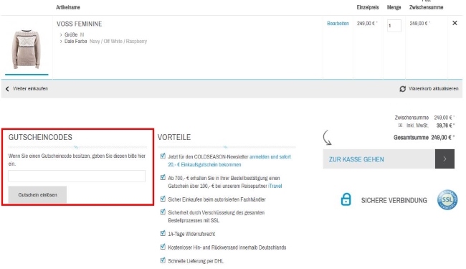The height and width of the screenshot is (269, 466).
Task: Click the GUTSCHEINCODES heading
Action: click(40, 137)
